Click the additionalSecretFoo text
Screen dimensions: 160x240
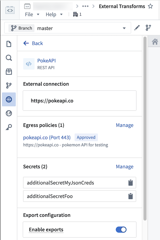coord(50,196)
